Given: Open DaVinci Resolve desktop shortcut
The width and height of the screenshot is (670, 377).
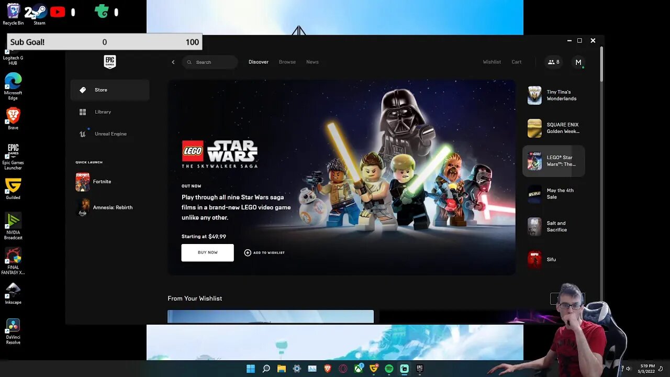Looking at the screenshot, I should pos(13,331).
